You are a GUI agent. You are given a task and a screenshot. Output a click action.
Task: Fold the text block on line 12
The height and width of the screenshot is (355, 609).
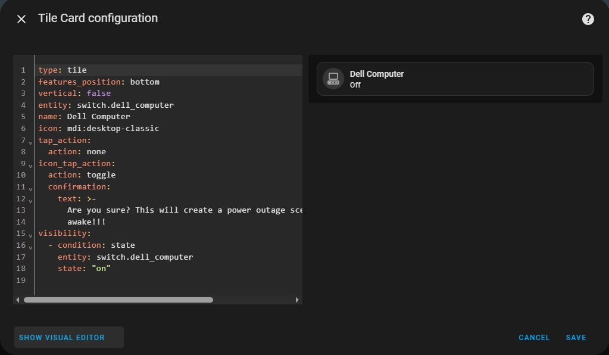(x=30, y=201)
